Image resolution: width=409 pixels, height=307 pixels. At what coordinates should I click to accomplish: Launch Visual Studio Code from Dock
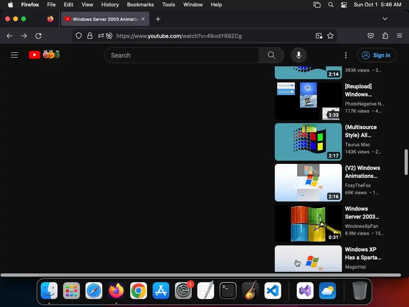tap(272, 290)
